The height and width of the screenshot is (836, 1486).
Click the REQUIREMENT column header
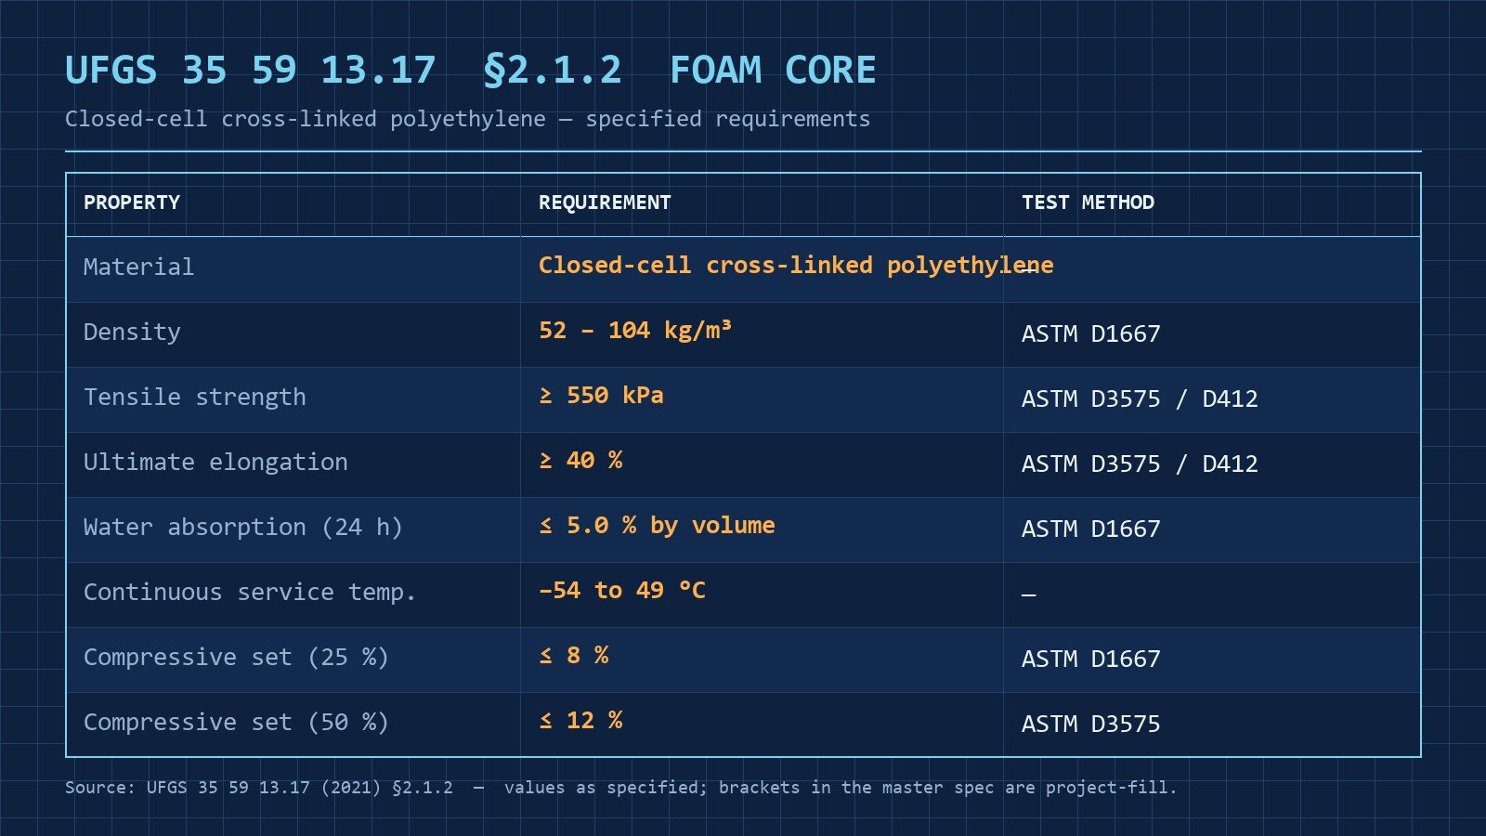pos(605,202)
